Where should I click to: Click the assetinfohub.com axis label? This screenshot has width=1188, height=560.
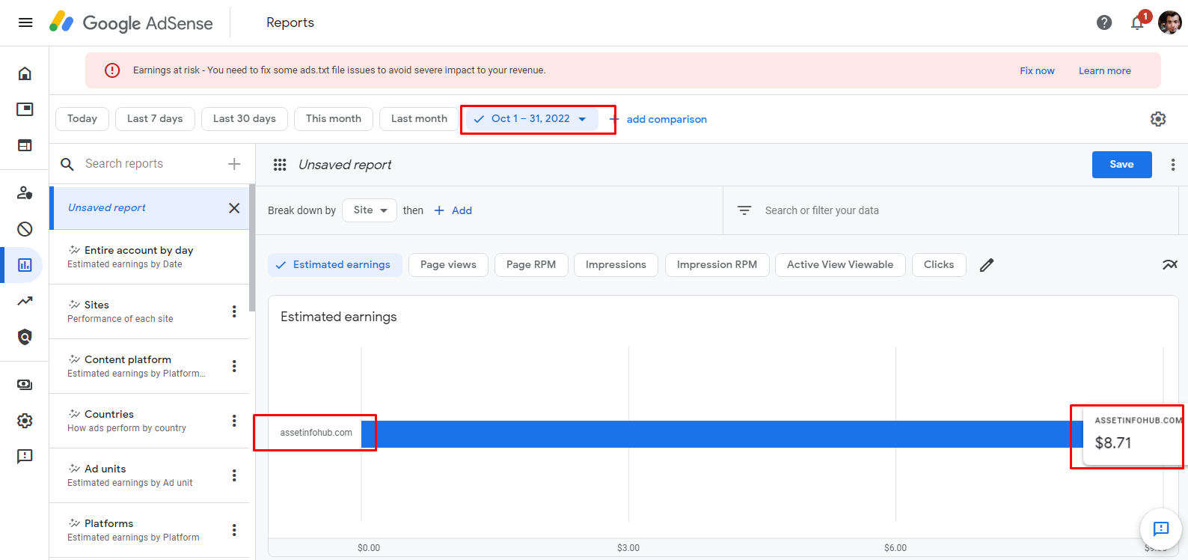coord(316,433)
